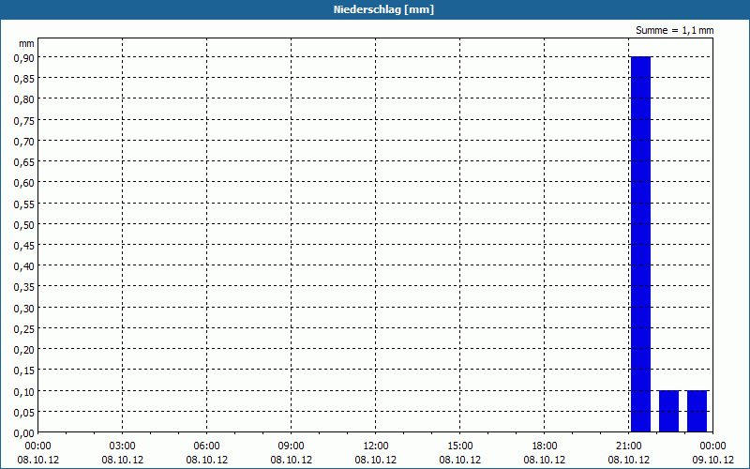Click the 09.10.12 date label on the x-axis
This screenshot has width=750, height=469.
pyautogui.click(x=712, y=460)
